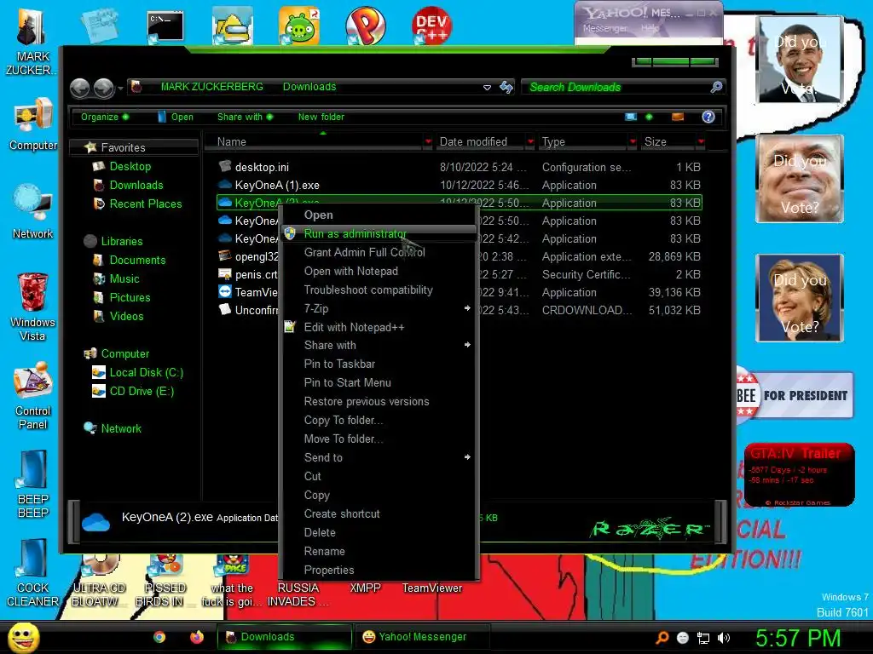The width and height of the screenshot is (873, 654).
Task: Click the smiley face Start orb
Action: pos(23,637)
